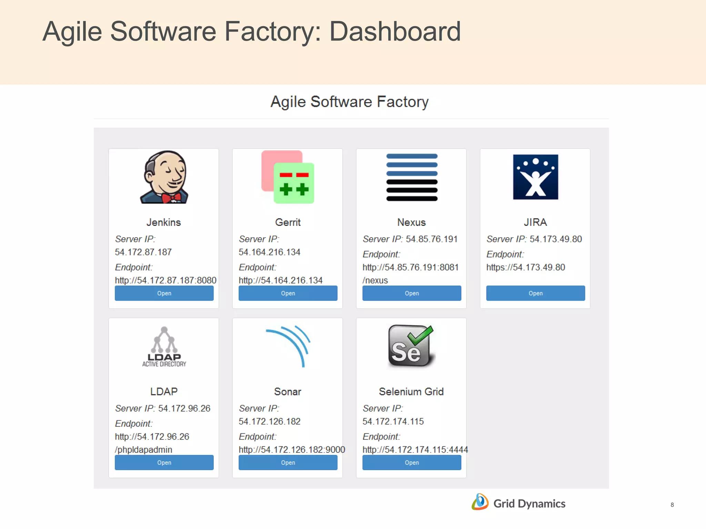Click the /phpldapadmin path text
The image size is (706, 529).
click(x=143, y=450)
